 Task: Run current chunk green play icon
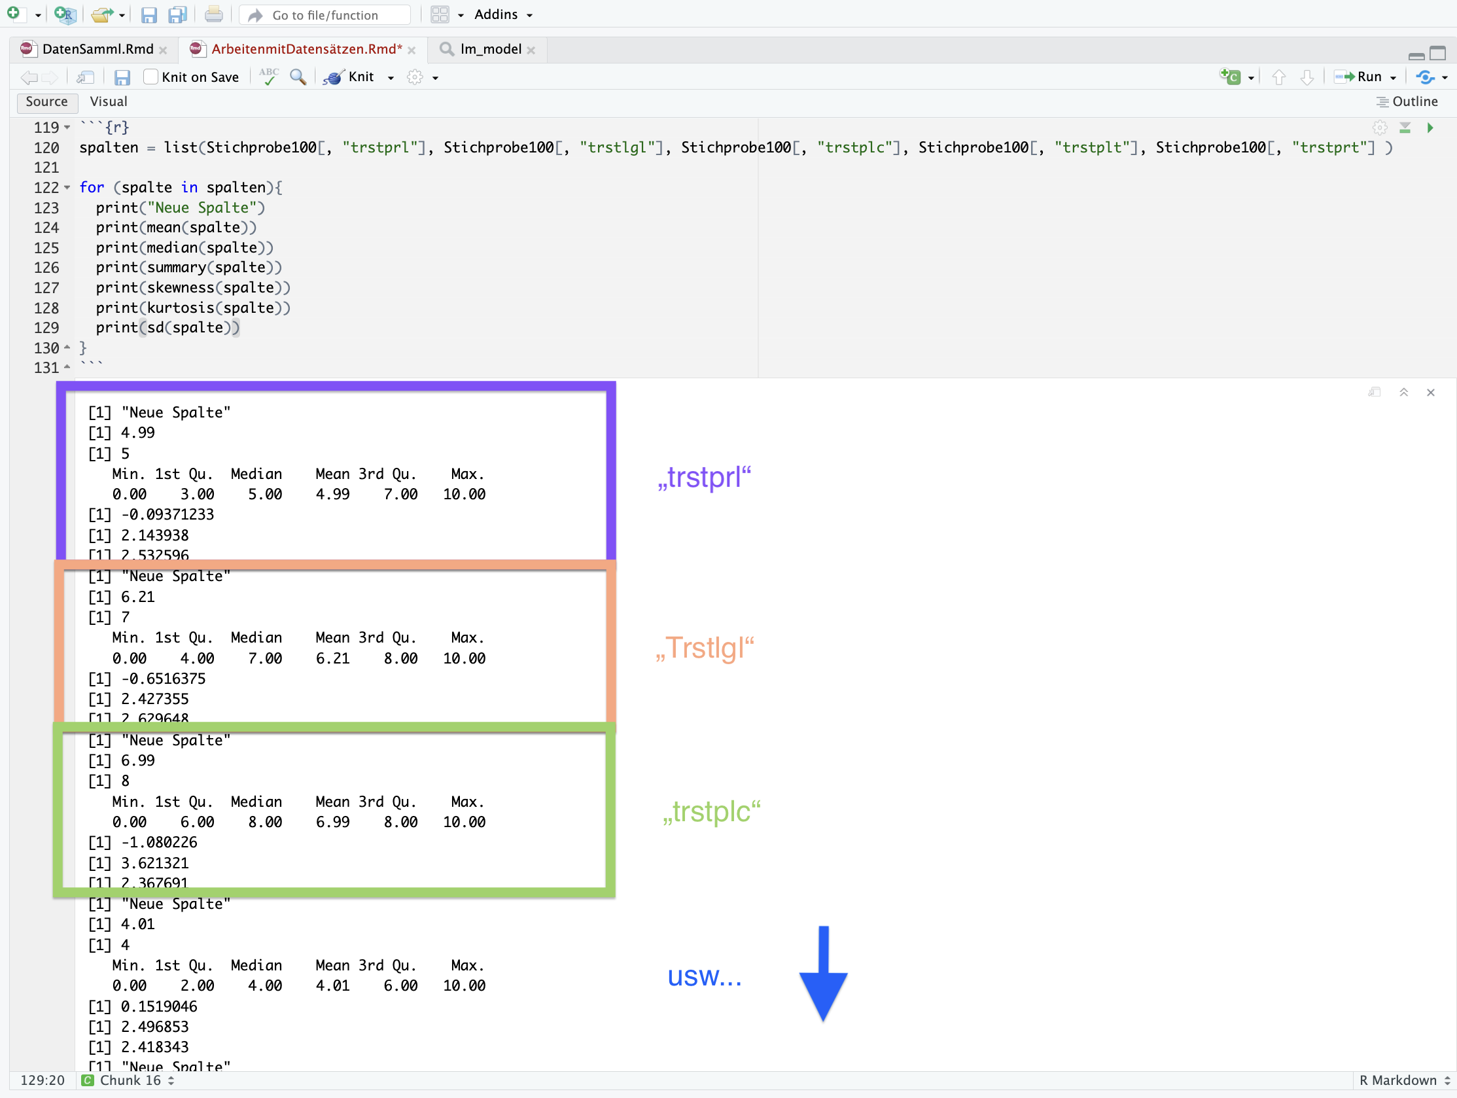click(1430, 128)
